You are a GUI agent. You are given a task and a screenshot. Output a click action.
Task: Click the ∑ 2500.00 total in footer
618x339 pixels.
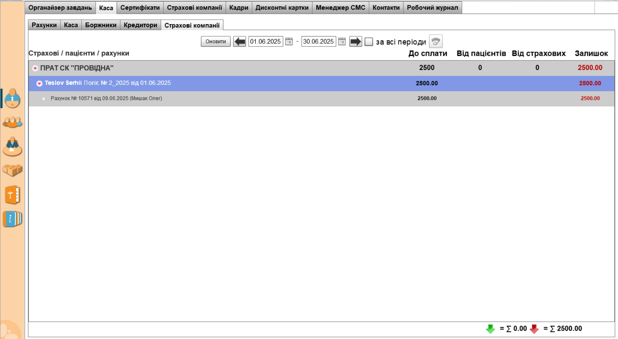566,328
